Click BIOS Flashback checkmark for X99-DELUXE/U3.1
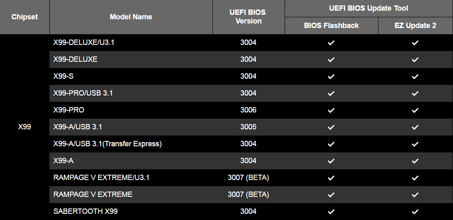This screenshot has width=453, height=220. point(331,43)
